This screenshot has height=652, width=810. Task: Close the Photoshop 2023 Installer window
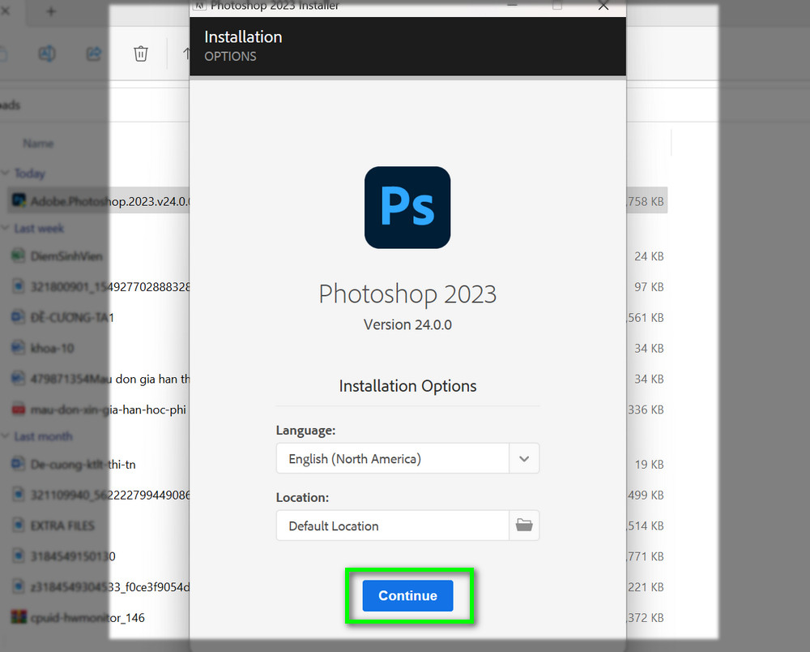[603, 6]
